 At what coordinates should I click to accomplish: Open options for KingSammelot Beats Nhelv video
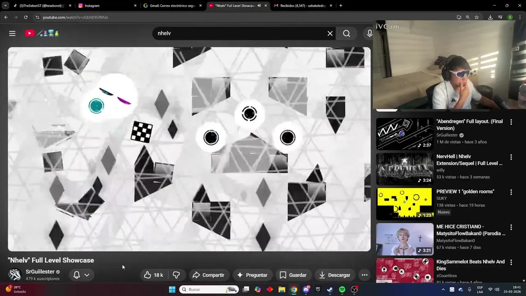(511, 262)
